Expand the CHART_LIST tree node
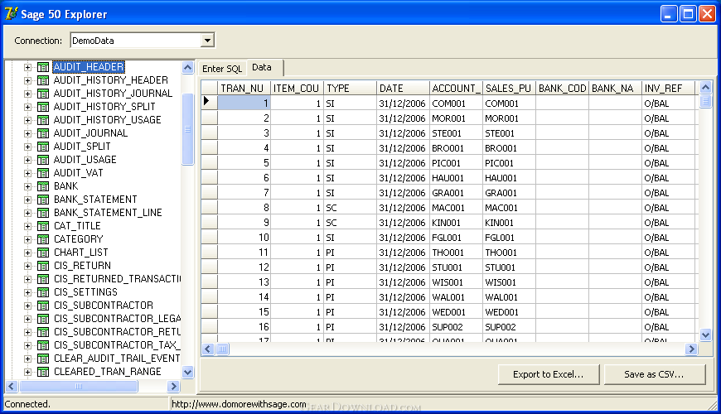The height and width of the screenshot is (414, 721). click(x=27, y=253)
